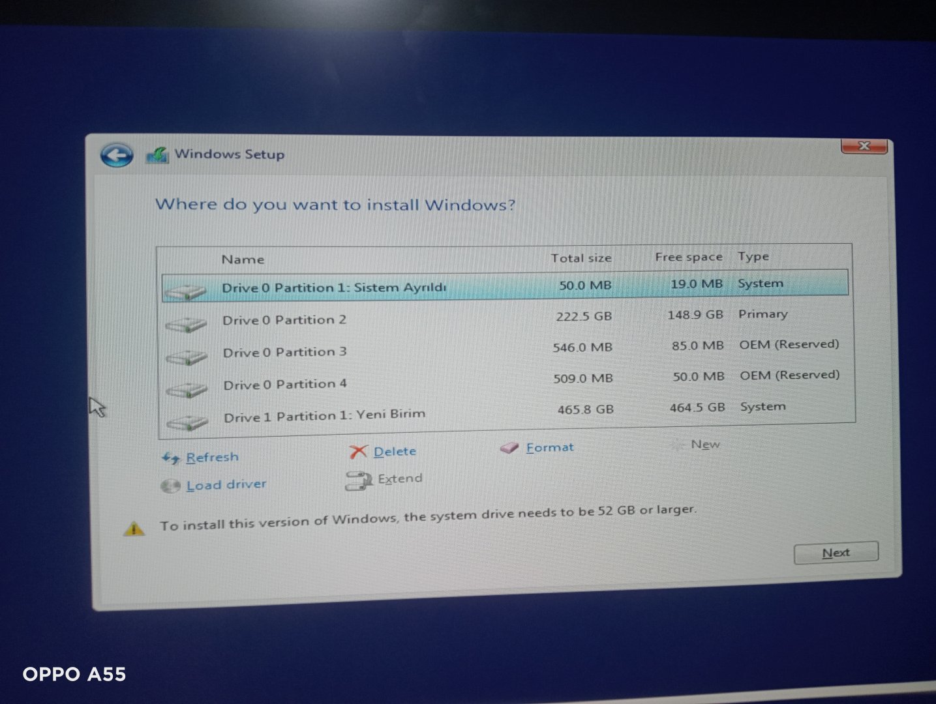Click the 50.0 MB total size of Partition 1

(585, 286)
